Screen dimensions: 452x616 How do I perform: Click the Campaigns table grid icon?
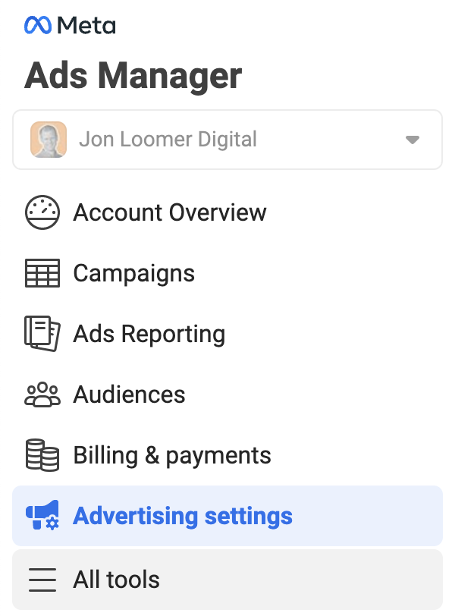click(x=42, y=273)
